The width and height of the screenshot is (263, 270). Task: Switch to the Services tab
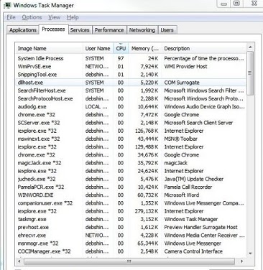80,30
